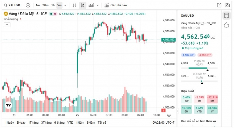Switch to the 30m timeframe
The height and width of the screenshot is (128, 234).
point(45,5)
